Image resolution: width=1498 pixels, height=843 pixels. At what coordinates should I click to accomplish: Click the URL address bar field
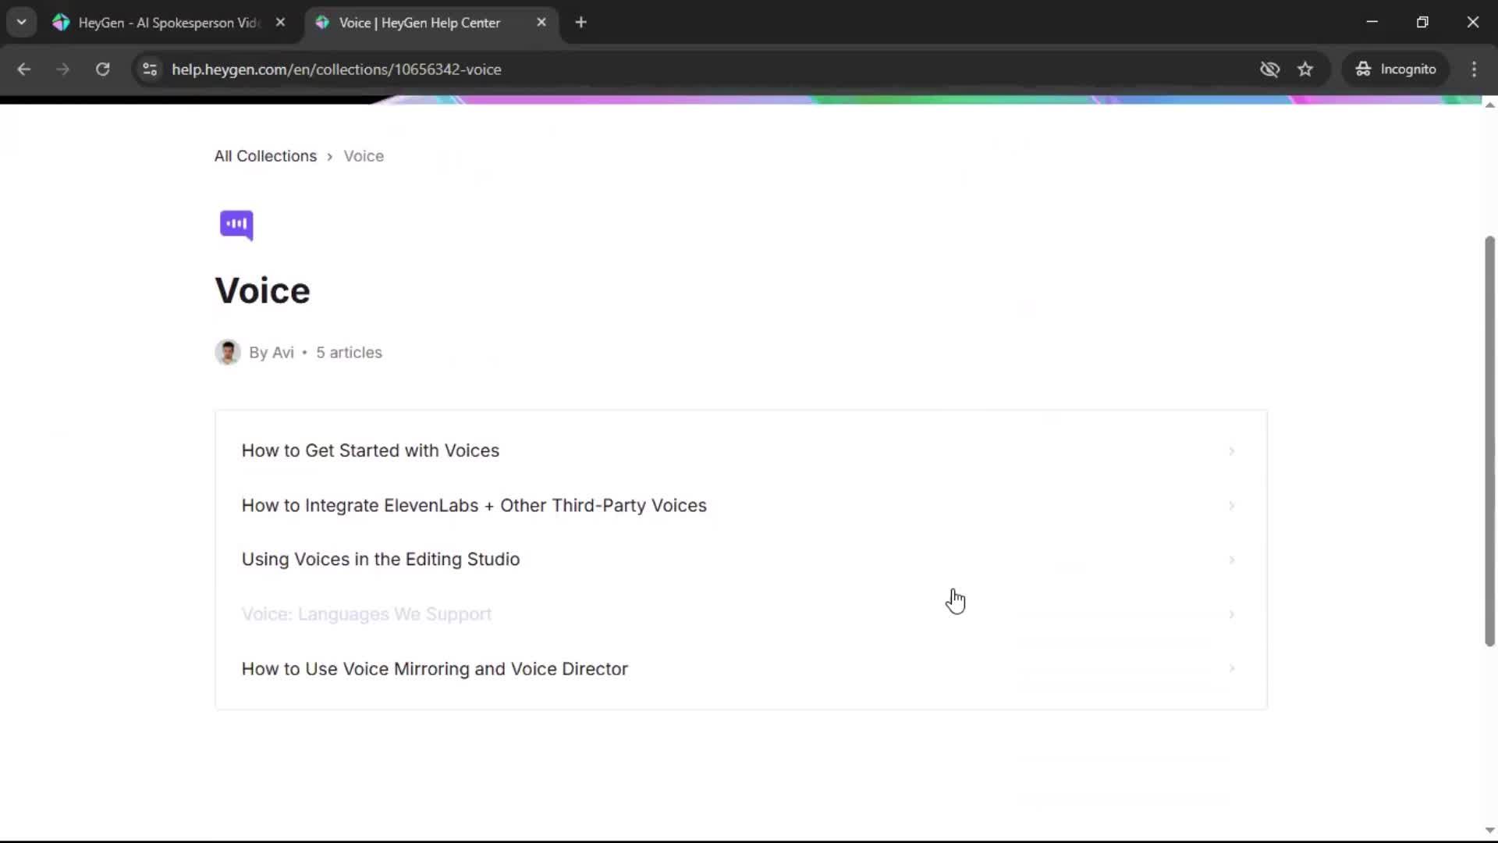click(624, 69)
